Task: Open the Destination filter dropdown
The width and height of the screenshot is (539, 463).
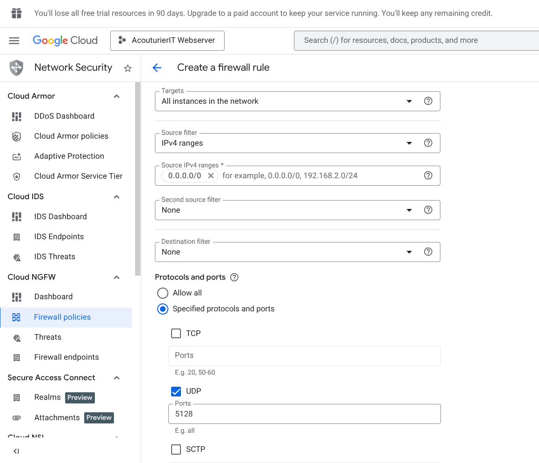Action: click(409, 252)
